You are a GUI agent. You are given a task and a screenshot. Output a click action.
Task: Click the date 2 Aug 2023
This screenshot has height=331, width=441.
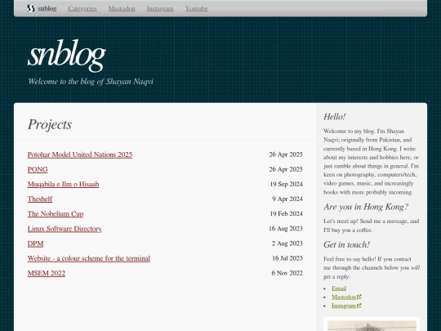pos(287,244)
